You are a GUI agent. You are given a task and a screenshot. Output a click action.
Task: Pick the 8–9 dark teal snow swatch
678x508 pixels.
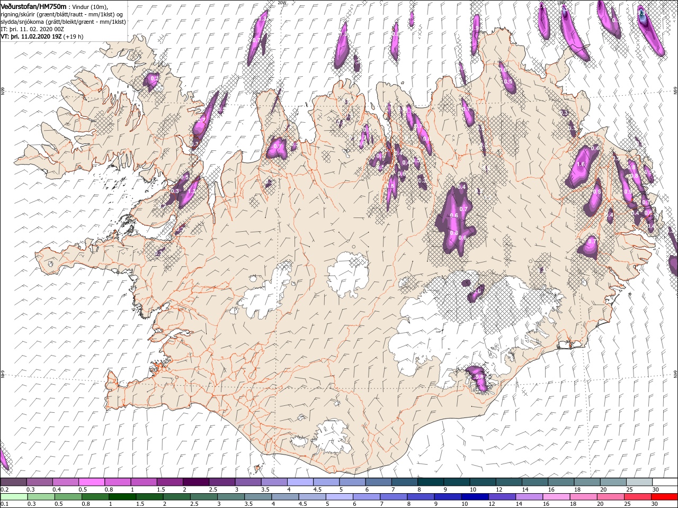click(x=430, y=482)
